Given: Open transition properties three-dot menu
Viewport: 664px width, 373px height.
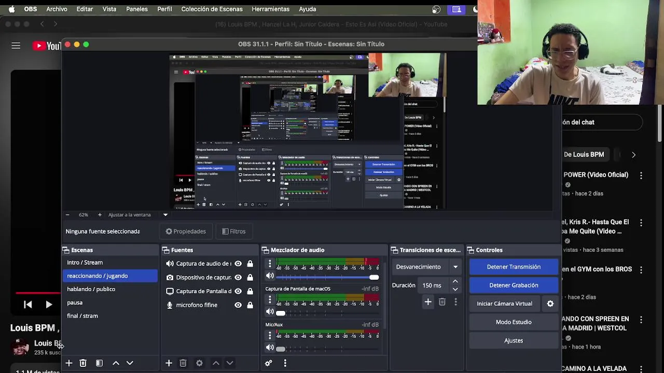Looking at the screenshot, I should click(x=456, y=302).
